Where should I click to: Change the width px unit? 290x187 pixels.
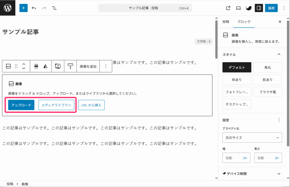click(245, 158)
